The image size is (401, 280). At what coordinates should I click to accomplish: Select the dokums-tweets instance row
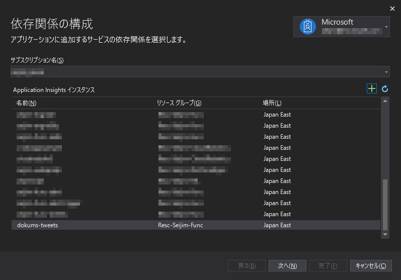point(196,225)
